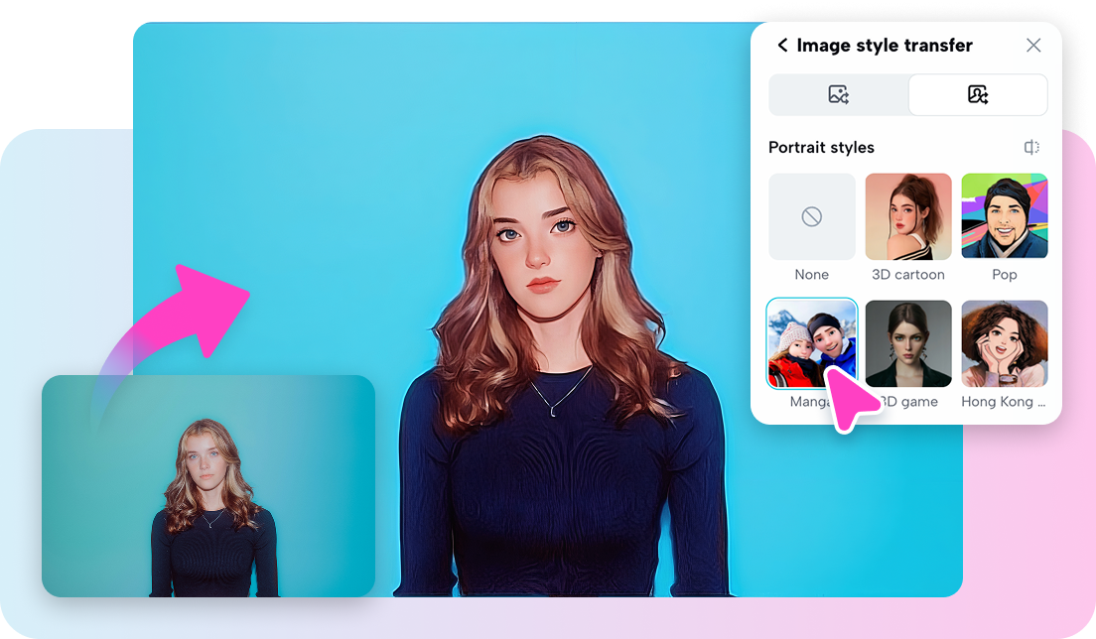The height and width of the screenshot is (639, 1096).
Task: Apply the Manga portrait style
Action: point(811,343)
